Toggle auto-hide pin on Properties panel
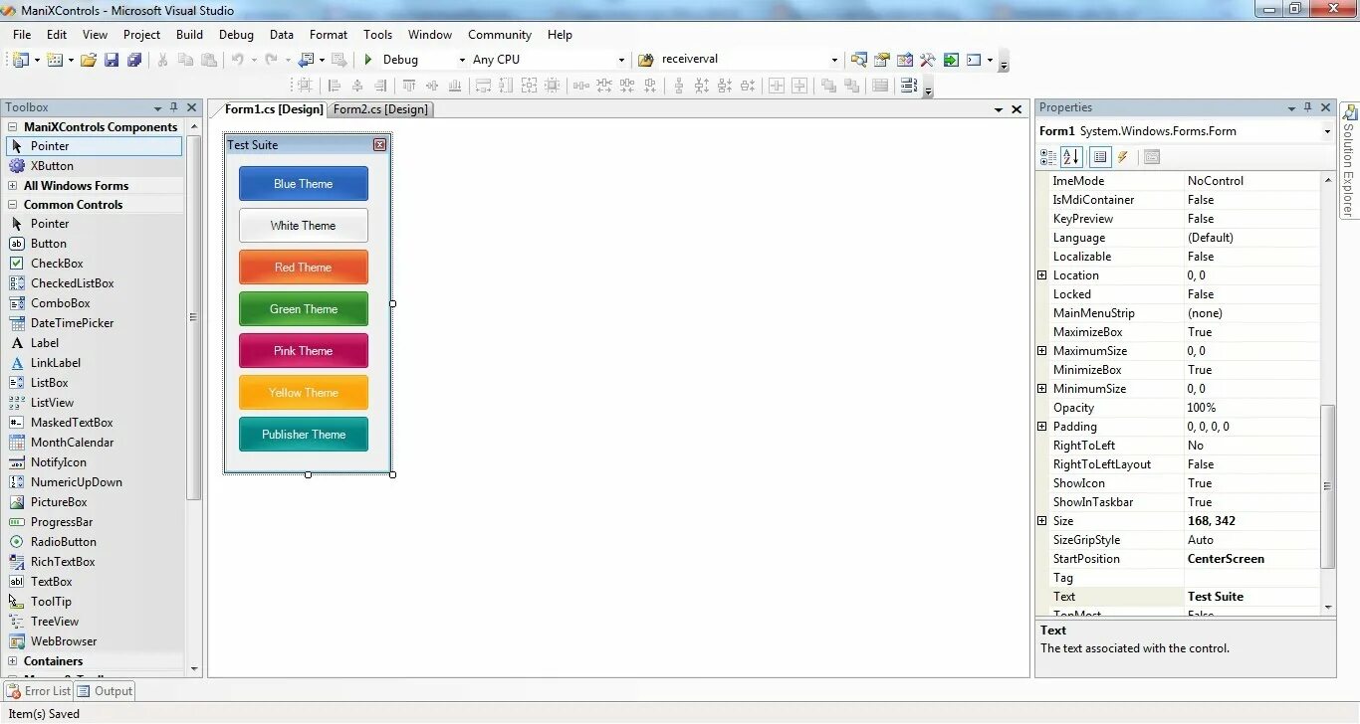This screenshot has height=724, width=1360. [1307, 107]
